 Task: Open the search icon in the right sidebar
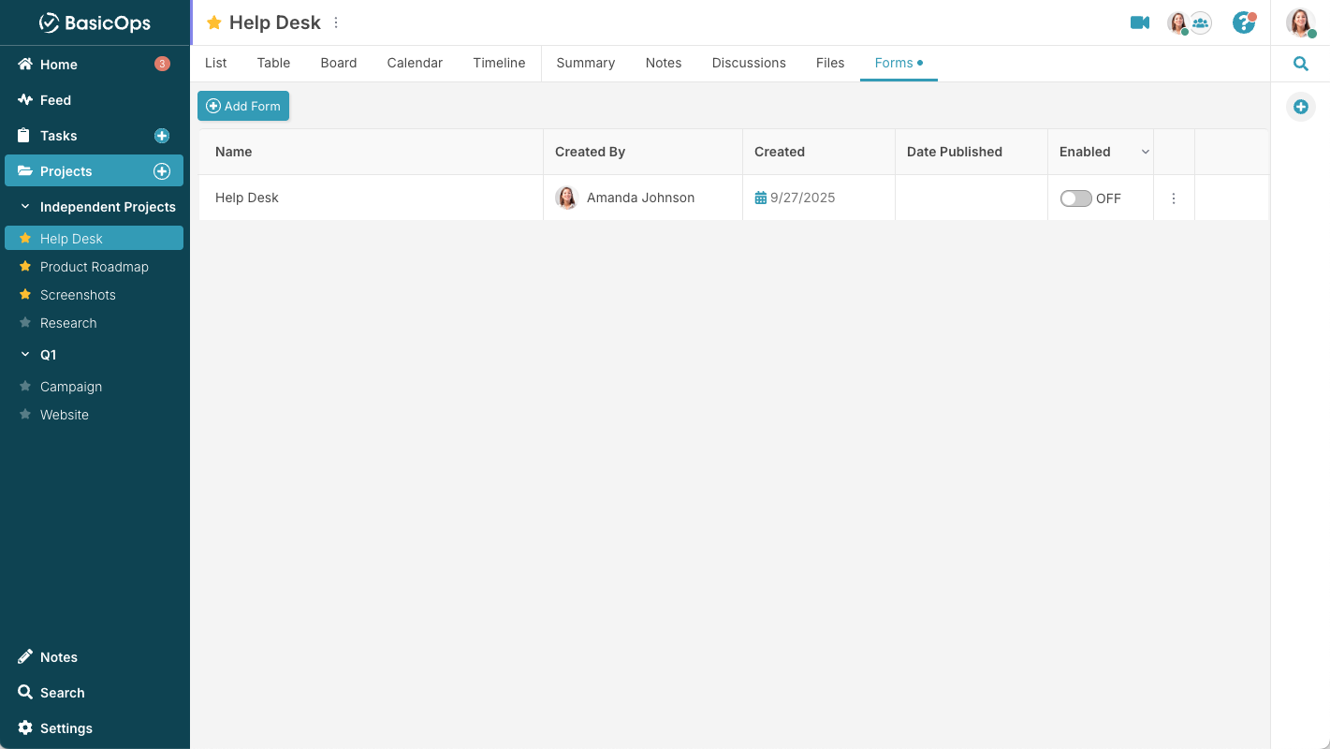[x=1300, y=63]
